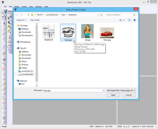Viewport: 158px width, 129px height.
Task: Select Network in navigation pane
Action: pyautogui.click(x=23, y=81)
